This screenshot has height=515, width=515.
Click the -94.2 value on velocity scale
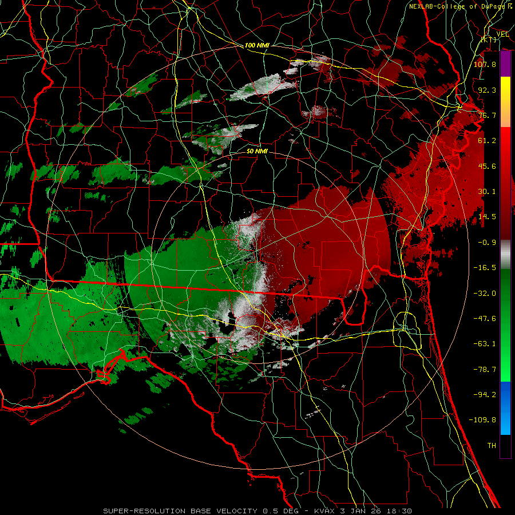point(485,395)
